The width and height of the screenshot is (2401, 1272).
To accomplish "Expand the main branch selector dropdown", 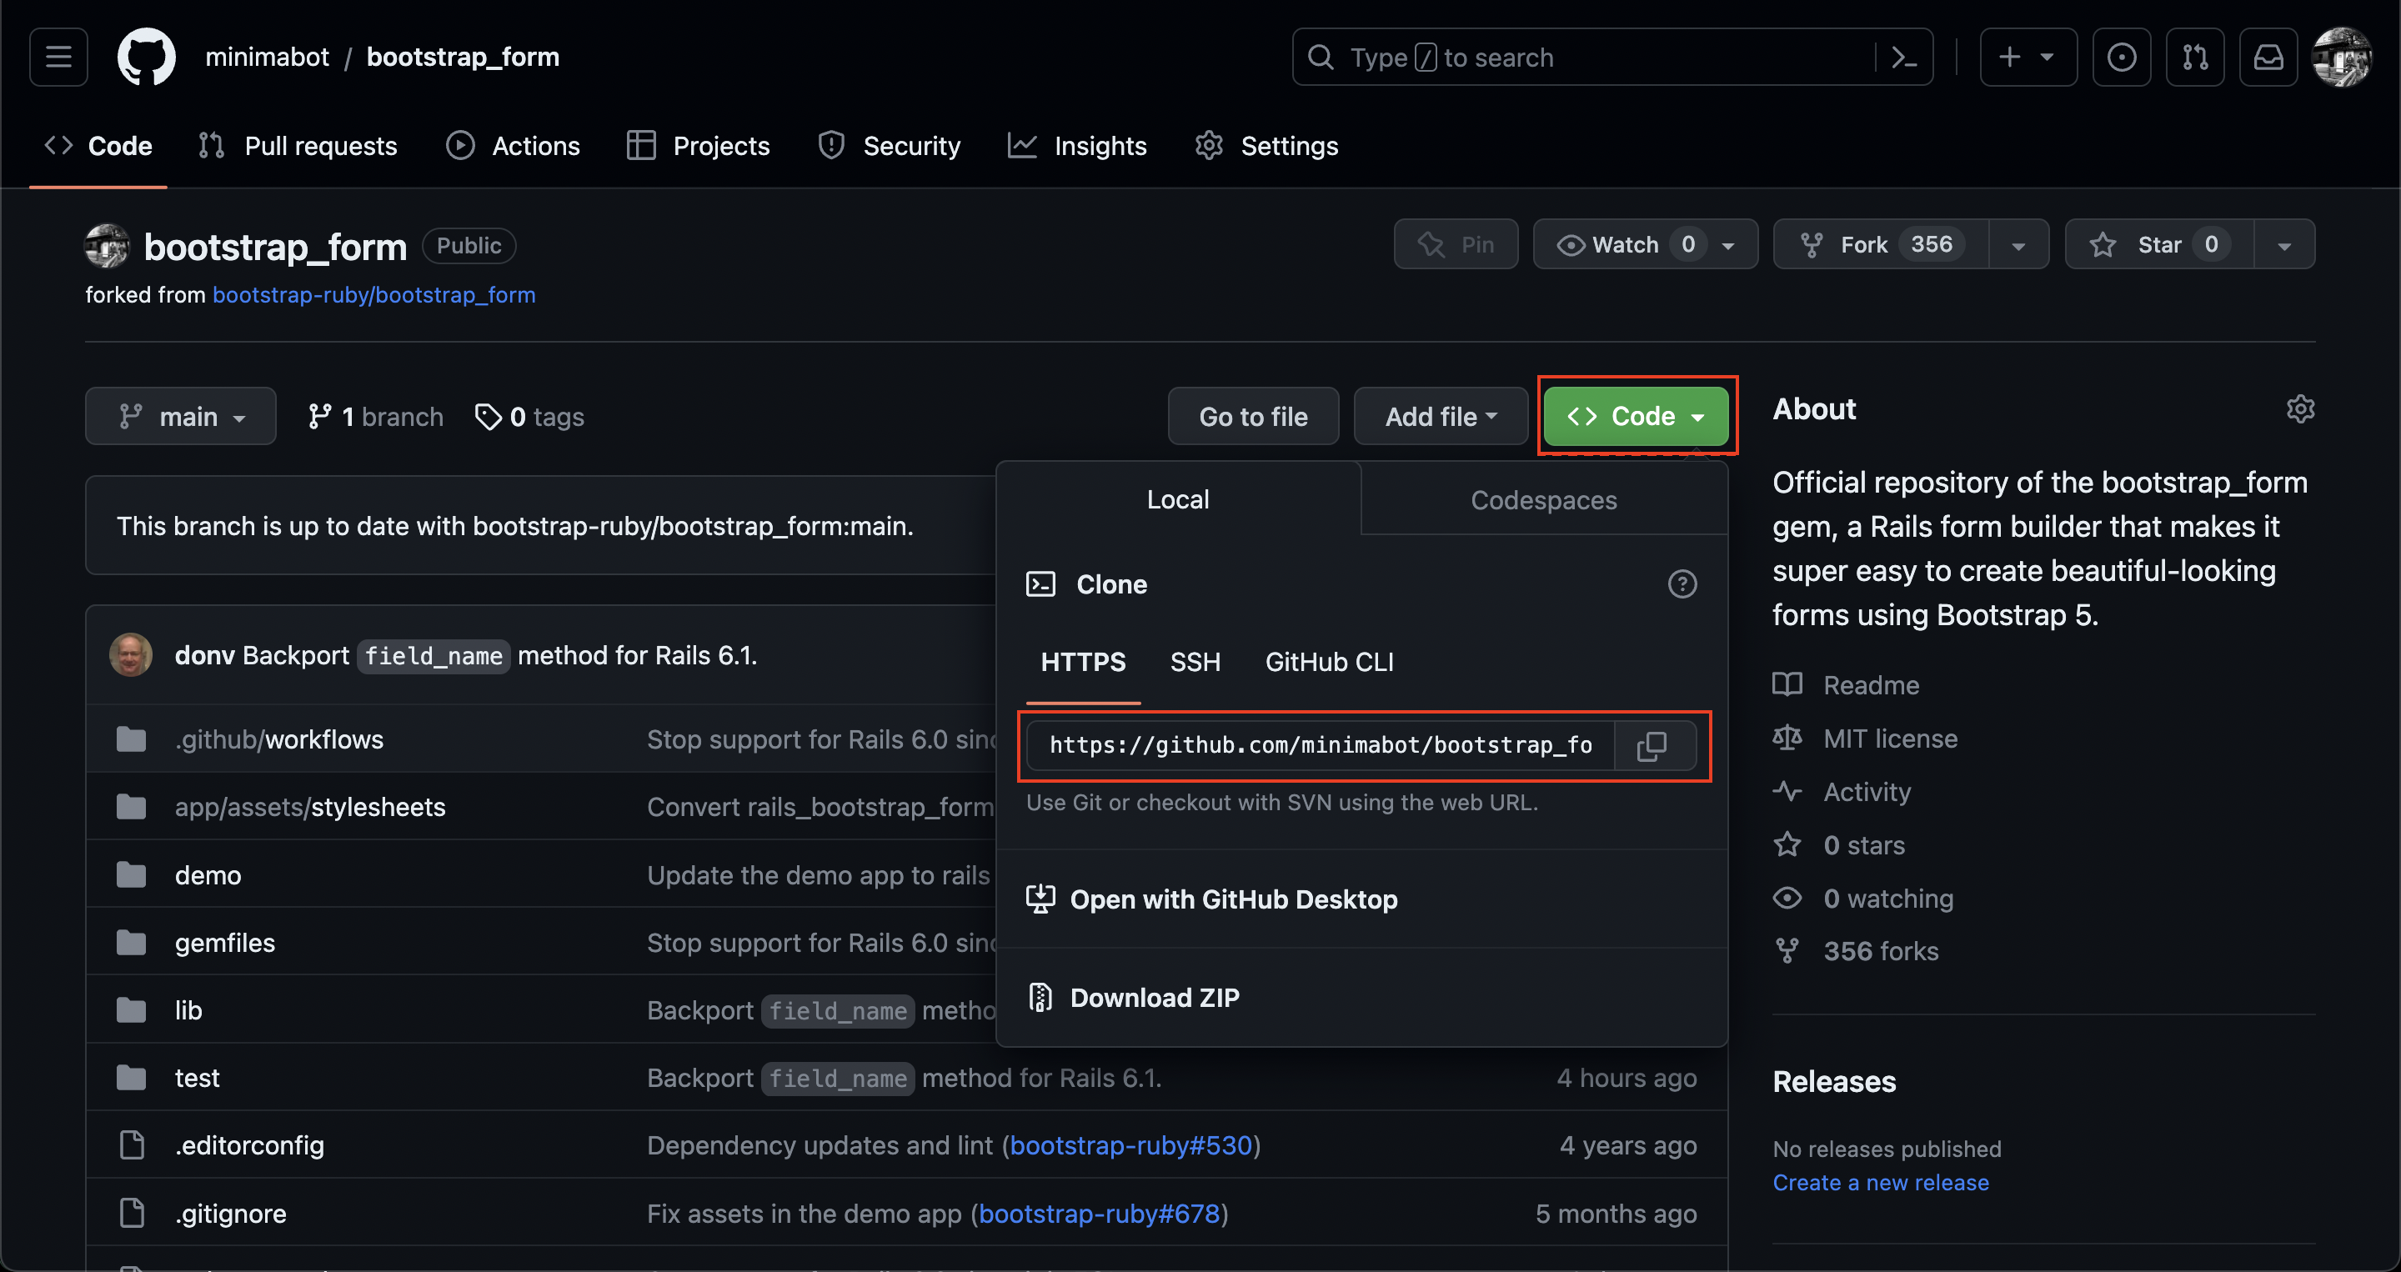I will pyautogui.click(x=181, y=417).
